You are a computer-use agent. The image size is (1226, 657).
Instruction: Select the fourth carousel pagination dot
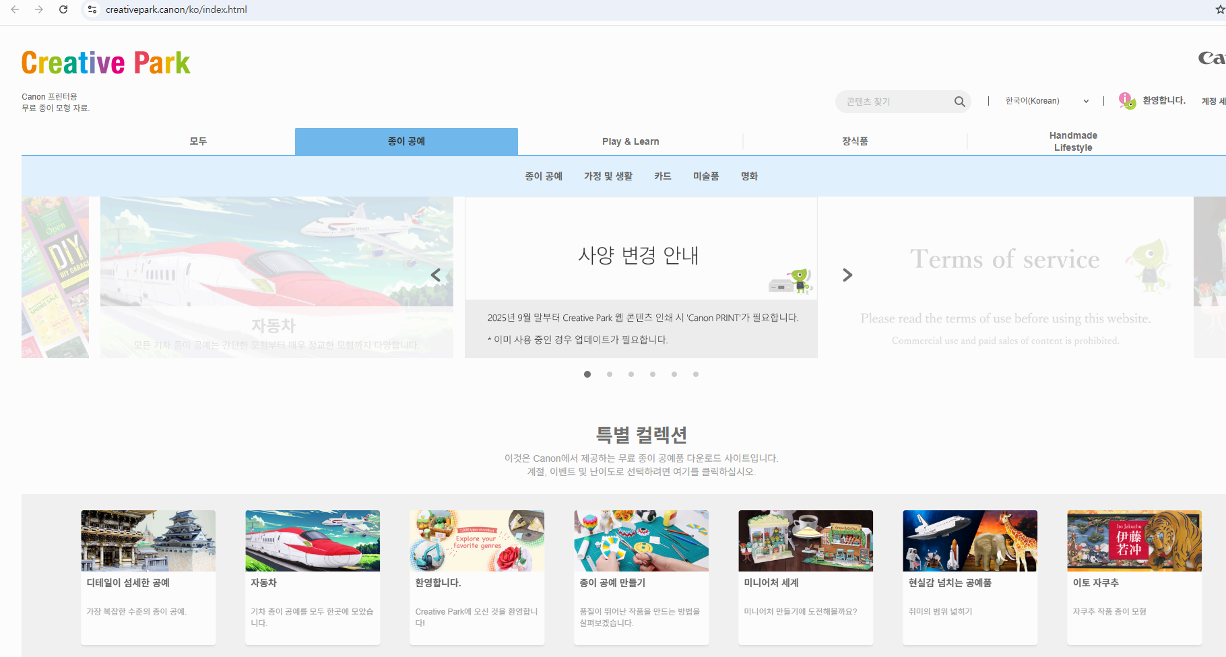652,374
